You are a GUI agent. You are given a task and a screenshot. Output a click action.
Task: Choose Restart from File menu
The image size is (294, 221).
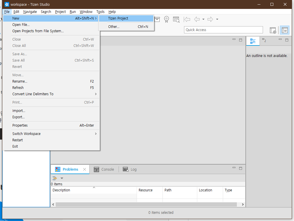pyautogui.click(x=51, y=140)
